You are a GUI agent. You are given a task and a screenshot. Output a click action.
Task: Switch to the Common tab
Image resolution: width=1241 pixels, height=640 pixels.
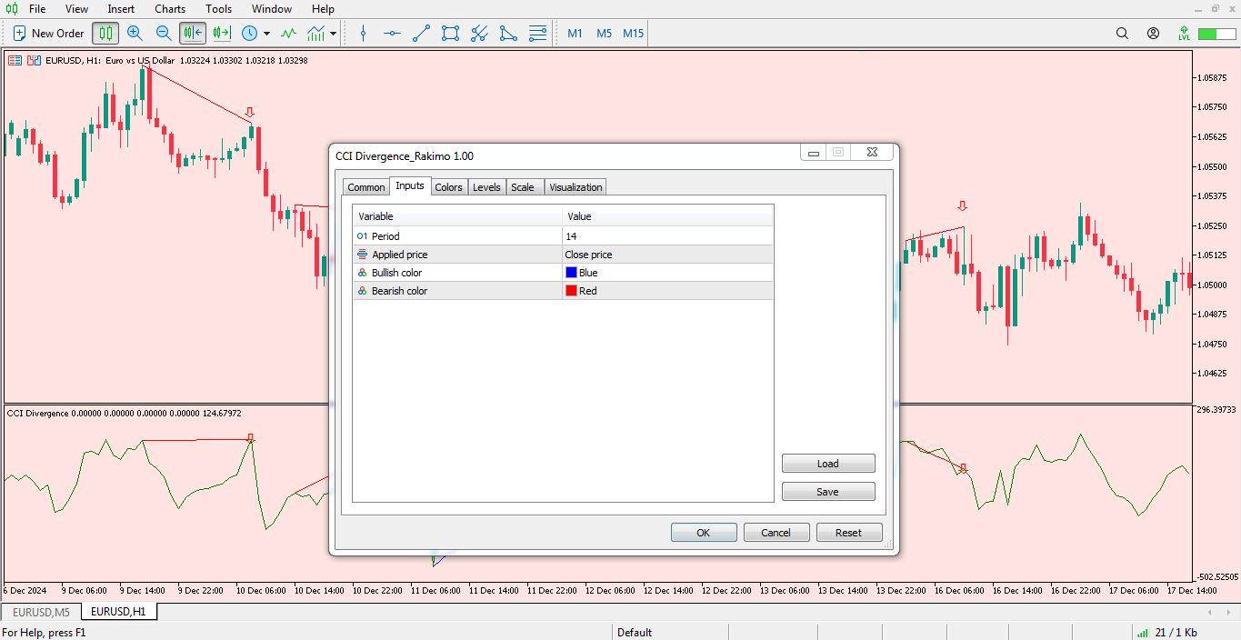[366, 187]
